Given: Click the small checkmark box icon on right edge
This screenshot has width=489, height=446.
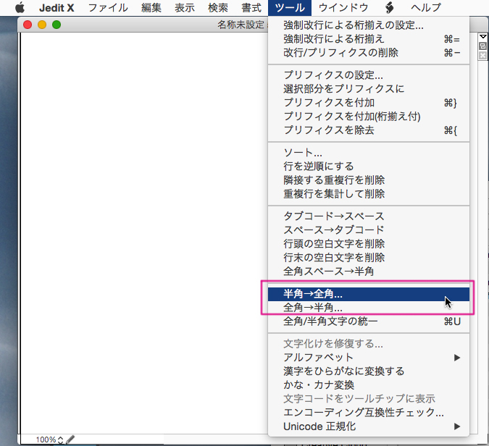Looking at the screenshot, I should (x=483, y=46).
